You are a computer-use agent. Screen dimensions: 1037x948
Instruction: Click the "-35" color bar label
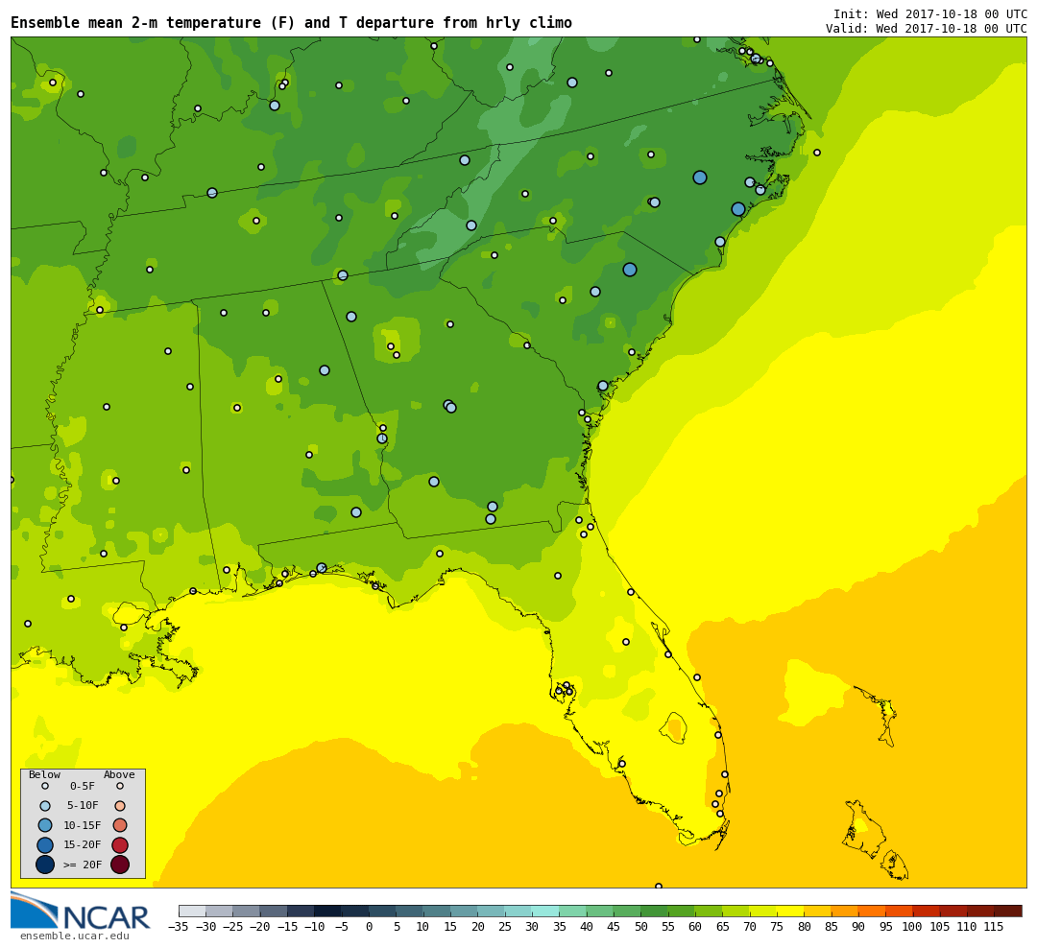(x=179, y=927)
